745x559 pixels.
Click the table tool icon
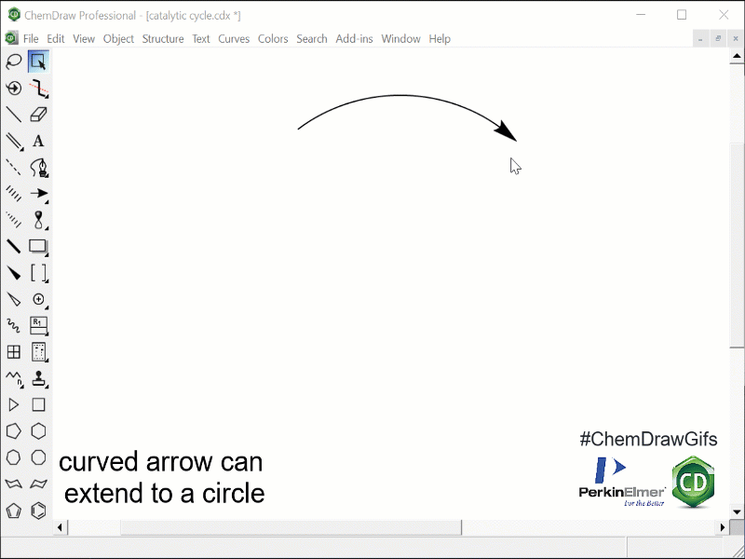coord(14,352)
